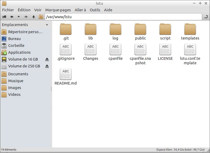Go up to parent directory

tap(34, 17)
